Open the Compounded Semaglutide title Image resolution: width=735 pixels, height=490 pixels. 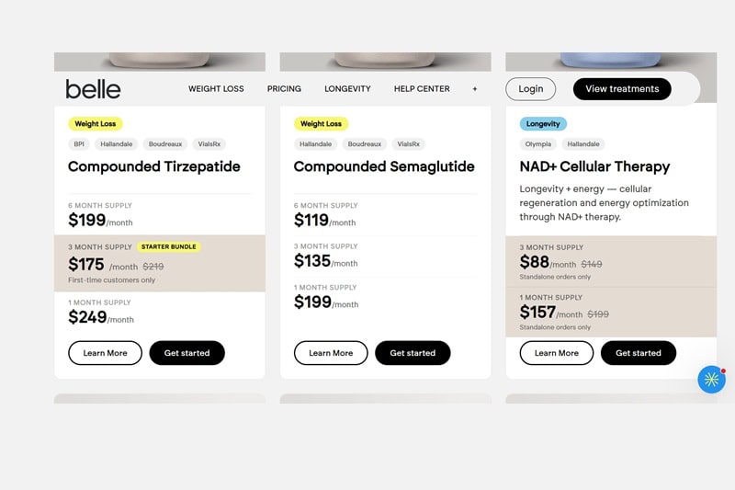tap(384, 166)
